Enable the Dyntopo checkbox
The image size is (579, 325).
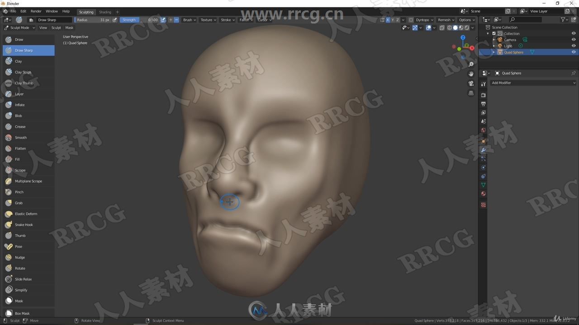(x=411, y=20)
